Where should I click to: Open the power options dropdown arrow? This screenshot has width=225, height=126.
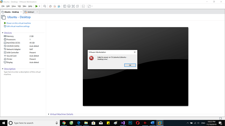coord(39,6)
